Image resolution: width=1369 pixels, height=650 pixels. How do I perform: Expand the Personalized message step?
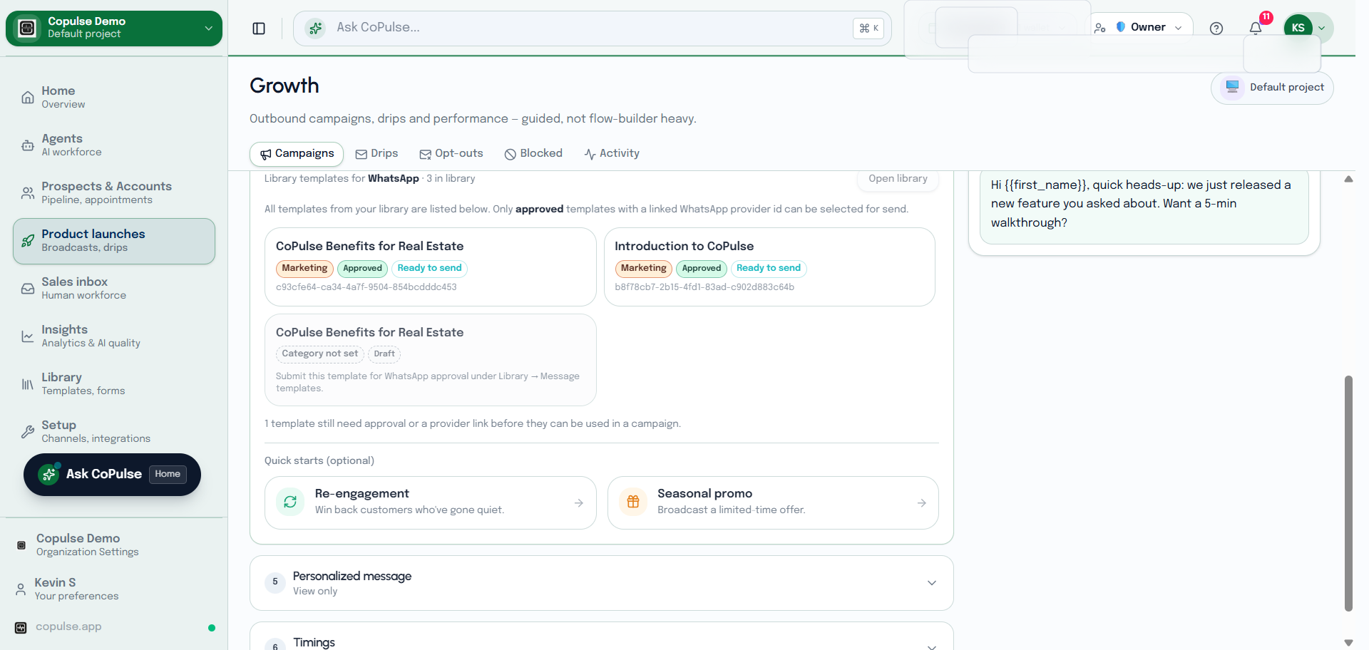(602, 583)
